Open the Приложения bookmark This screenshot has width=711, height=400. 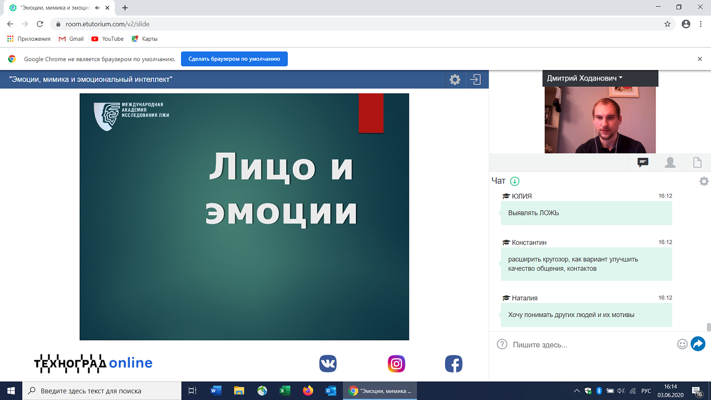29,39
